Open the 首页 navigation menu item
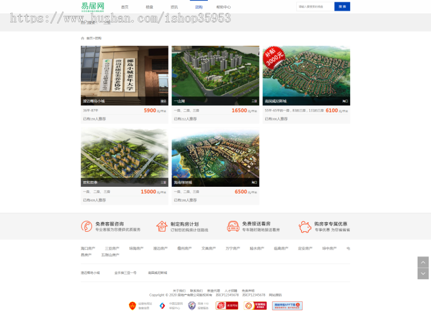Viewport: 431px width, 317px height. tap(125, 7)
